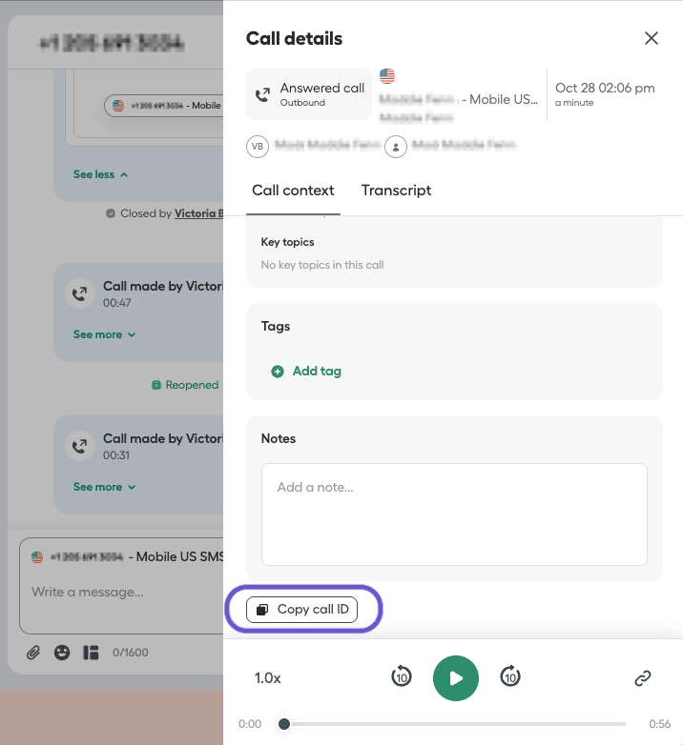The width and height of the screenshot is (683, 745).
Task: Collapse the message with See less
Action: [100, 174]
